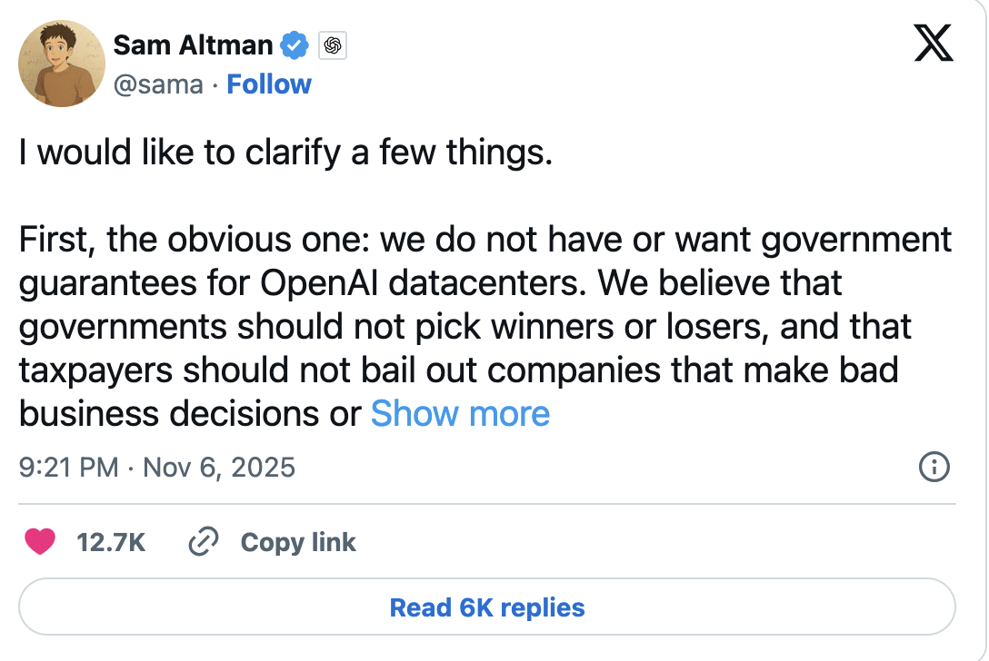989x661 pixels.
Task: Expand the tweet with Show more
Action: [x=459, y=413]
